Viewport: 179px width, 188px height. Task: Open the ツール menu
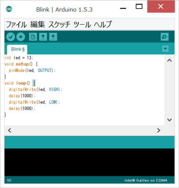pyautogui.click(x=82, y=25)
